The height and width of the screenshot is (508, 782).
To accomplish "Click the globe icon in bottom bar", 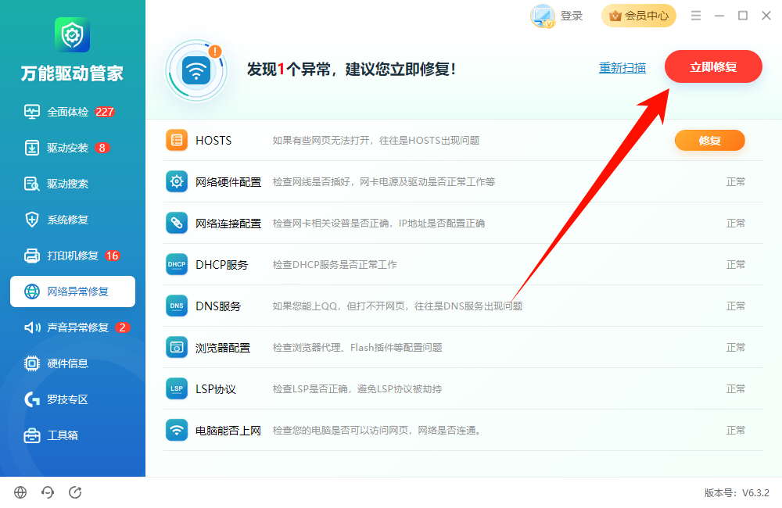I will [x=20, y=492].
